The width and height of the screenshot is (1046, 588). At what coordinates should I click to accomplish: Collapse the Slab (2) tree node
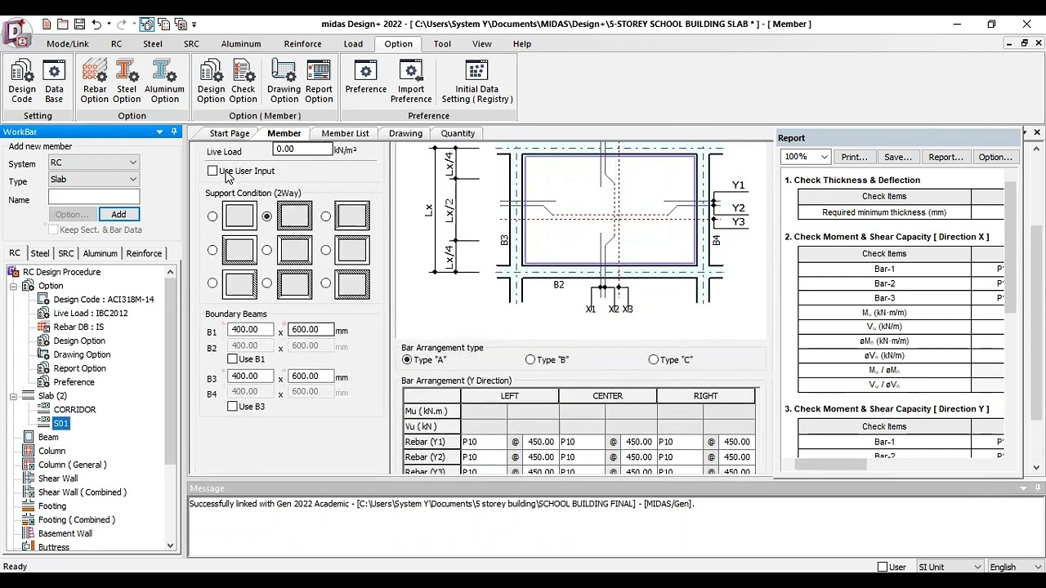click(13, 396)
